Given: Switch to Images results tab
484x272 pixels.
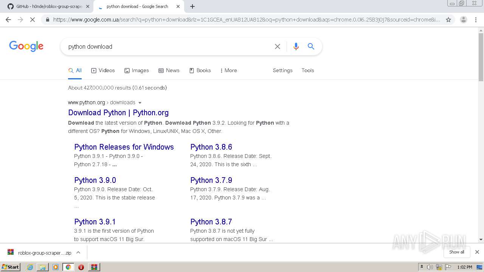Looking at the screenshot, I should coord(137,71).
